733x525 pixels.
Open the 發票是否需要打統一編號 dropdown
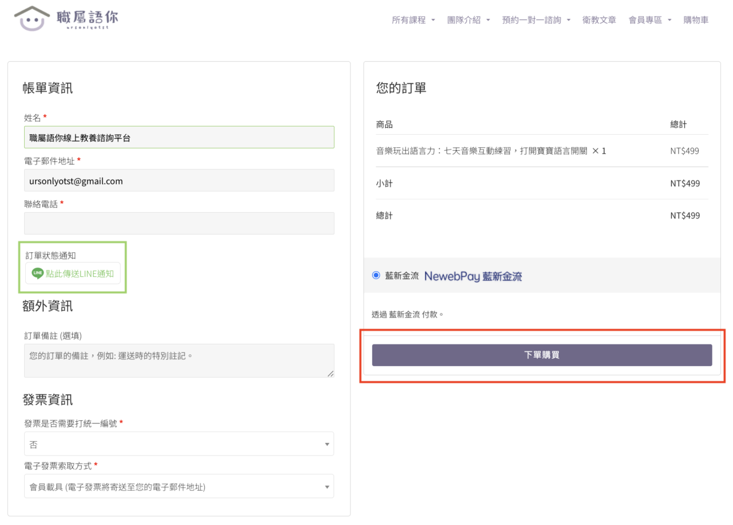179,444
